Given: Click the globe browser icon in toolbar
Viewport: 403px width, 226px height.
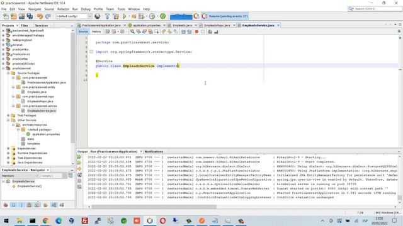Looking at the screenshot, I should click(x=98, y=16).
